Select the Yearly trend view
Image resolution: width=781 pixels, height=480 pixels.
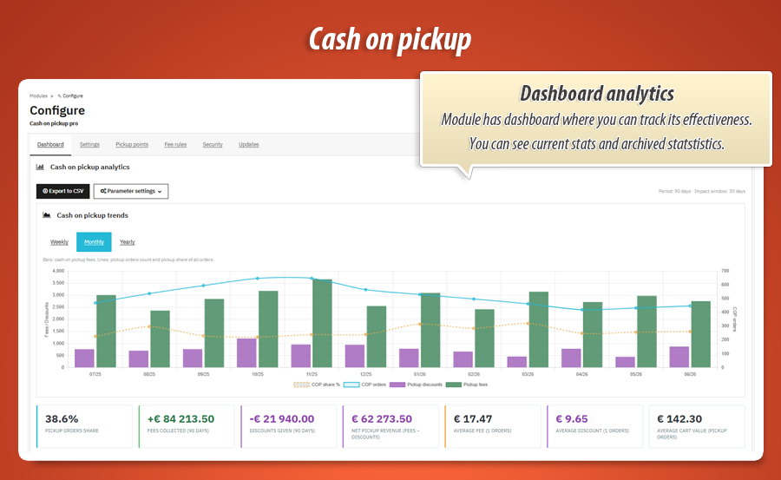[x=127, y=242]
